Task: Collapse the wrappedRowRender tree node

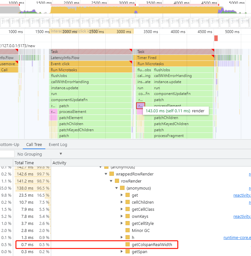Action: [106, 174]
